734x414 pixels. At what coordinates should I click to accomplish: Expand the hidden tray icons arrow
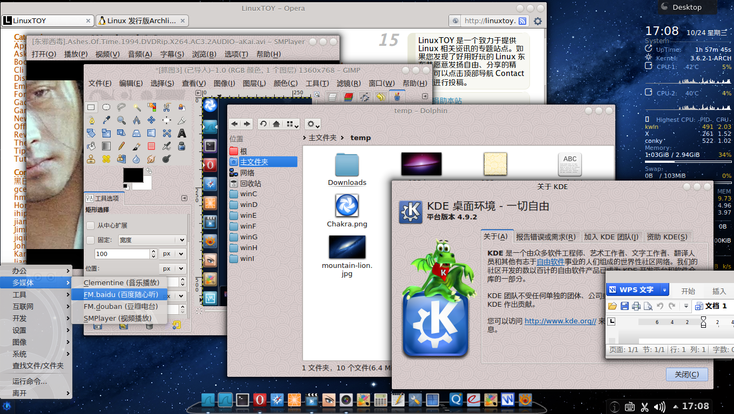(675, 406)
